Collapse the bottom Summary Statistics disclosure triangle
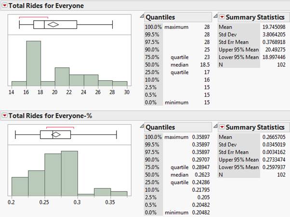The height and width of the screenshot is (217, 290). click(x=221, y=127)
